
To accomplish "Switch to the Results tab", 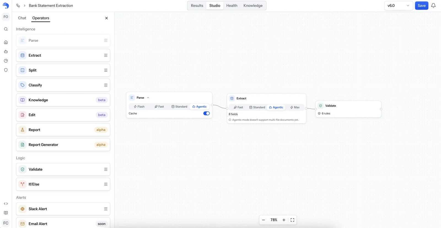I will click(197, 6).
